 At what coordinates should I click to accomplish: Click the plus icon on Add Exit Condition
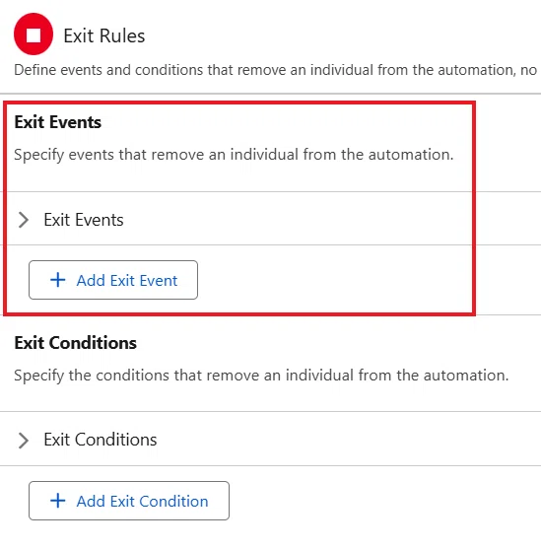click(58, 501)
